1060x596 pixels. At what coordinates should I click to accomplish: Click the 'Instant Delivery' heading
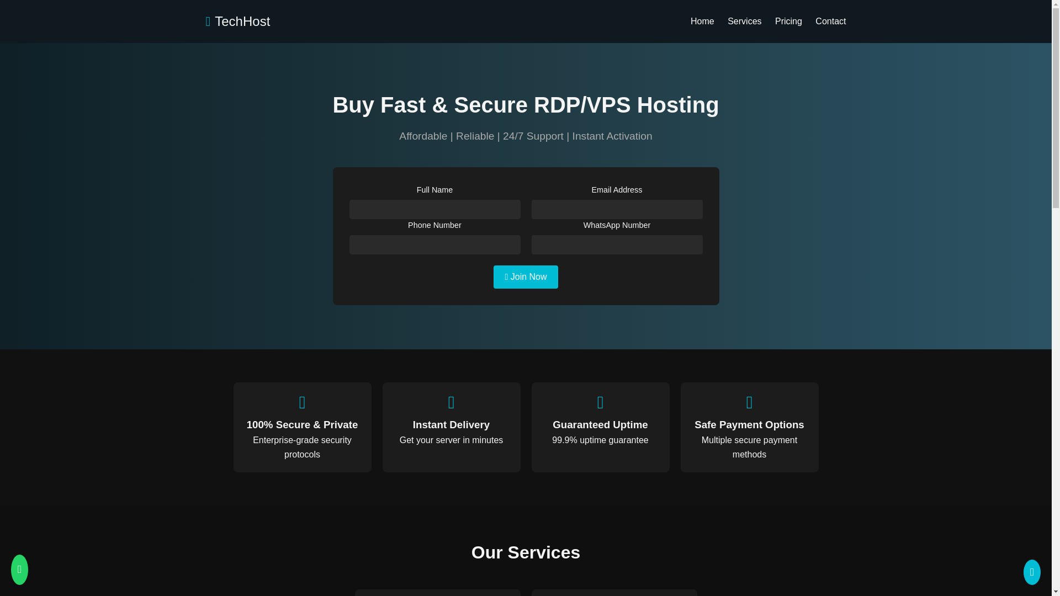451,425
